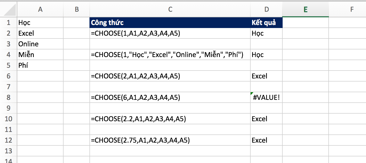The width and height of the screenshot is (366, 163).
Task: Click the highlighted column E header
Action: coord(305,10)
